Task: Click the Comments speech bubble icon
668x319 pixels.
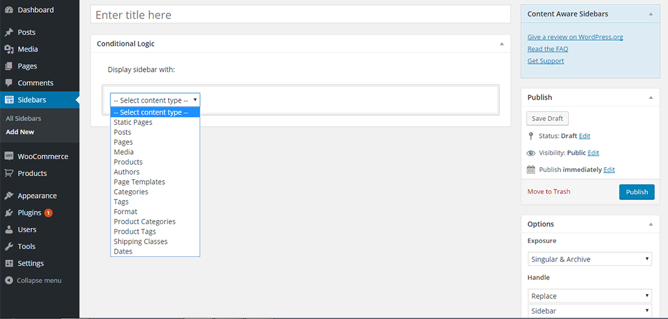Action: coord(9,83)
